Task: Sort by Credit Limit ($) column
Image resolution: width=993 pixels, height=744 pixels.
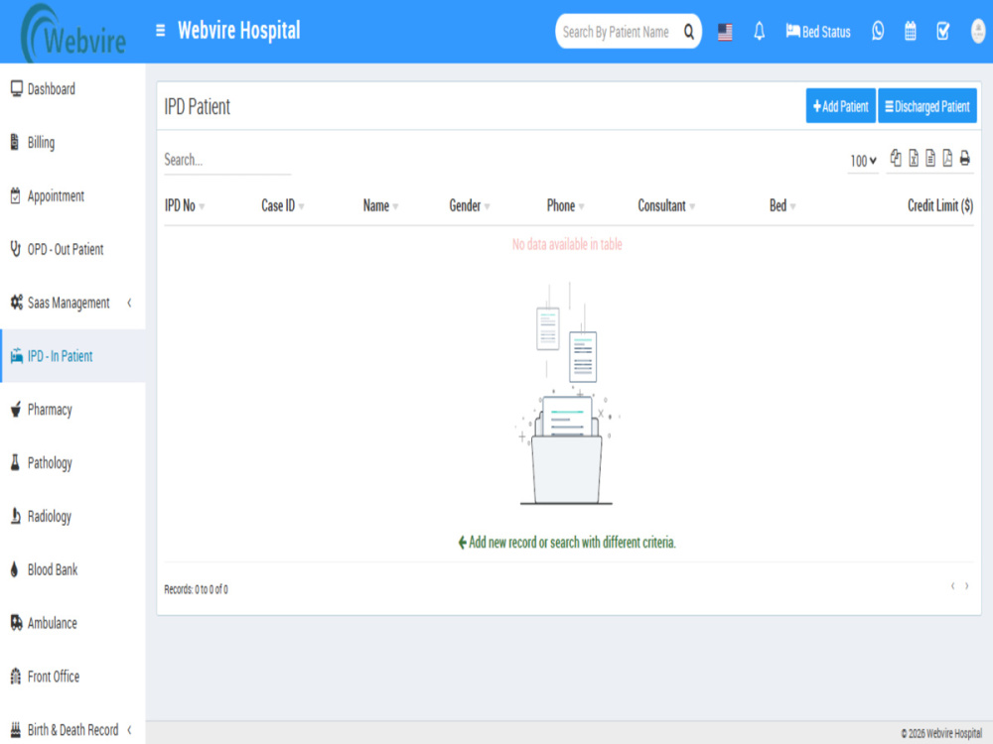Action: [940, 205]
